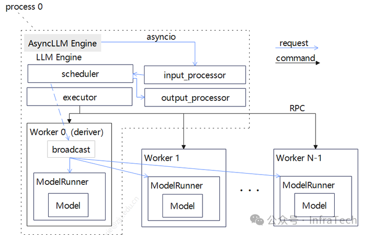Select the Model box in Worker 0

68,205
